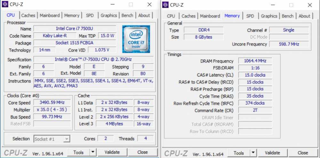The width and height of the screenshot is (320, 158).
Task: Click Uncore Frequency value 598.7 MHz
Action: pos(289,44)
